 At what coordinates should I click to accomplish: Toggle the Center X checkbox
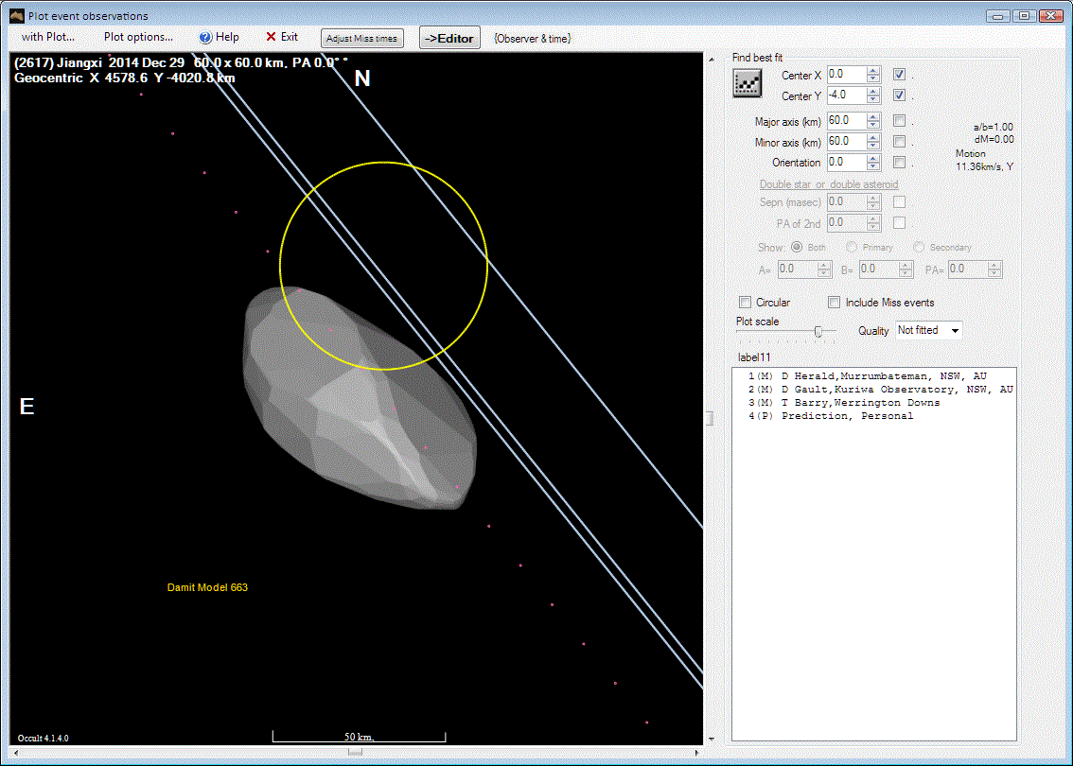tap(899, 75)
